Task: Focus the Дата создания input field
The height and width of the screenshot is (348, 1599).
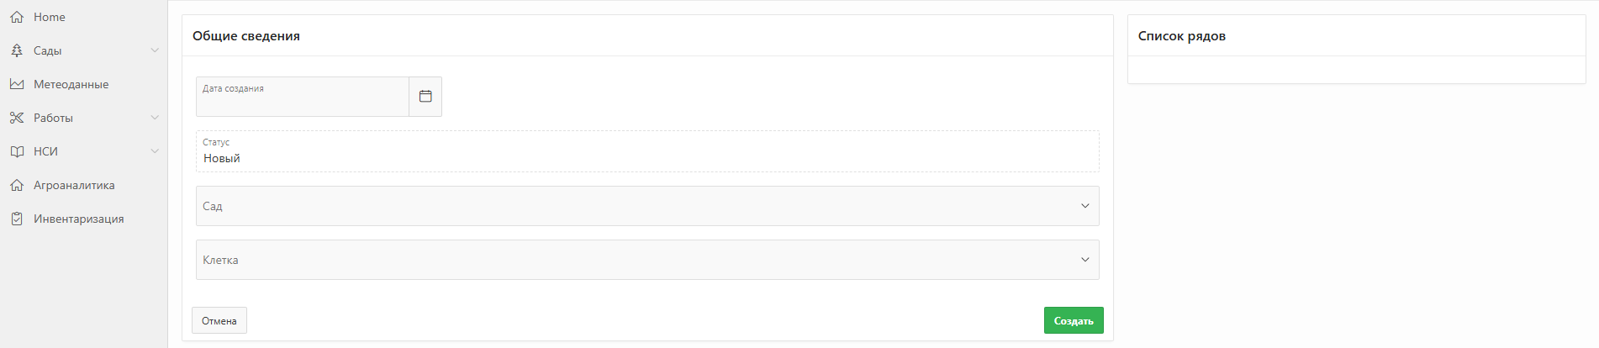Action: pos(303,97)
